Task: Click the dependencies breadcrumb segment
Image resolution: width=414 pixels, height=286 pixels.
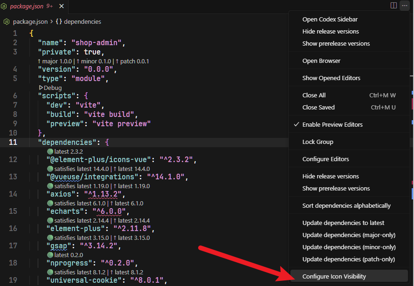Action: pyautogui.click(x=83, y=21)
